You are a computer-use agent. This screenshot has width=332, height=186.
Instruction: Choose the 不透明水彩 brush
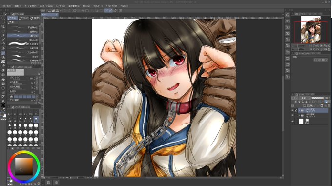point(23,27)
